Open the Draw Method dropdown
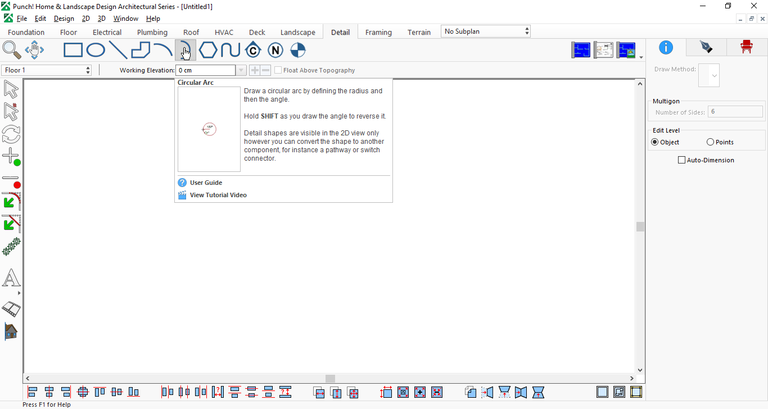Viewport: 768px width, 409px height. [709, 75]
